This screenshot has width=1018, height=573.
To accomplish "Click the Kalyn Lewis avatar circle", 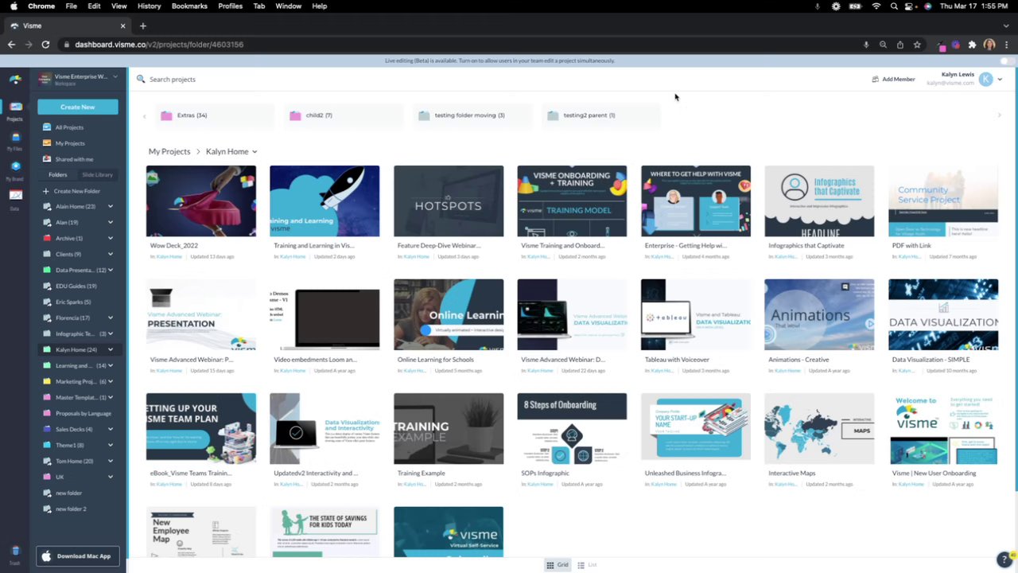I will pyautogui.click(x=986, y=79).
